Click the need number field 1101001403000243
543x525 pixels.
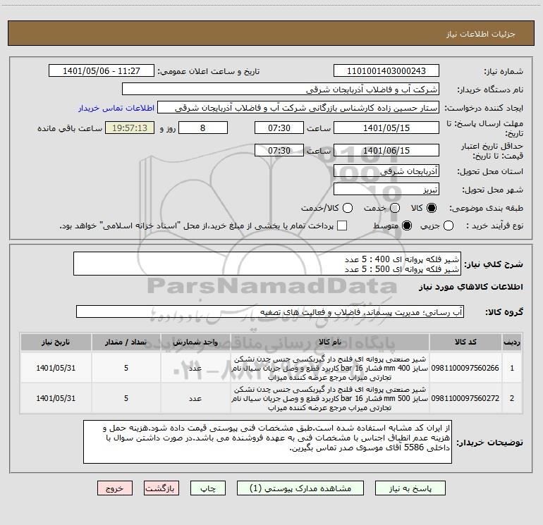click(x=386, y=71)
